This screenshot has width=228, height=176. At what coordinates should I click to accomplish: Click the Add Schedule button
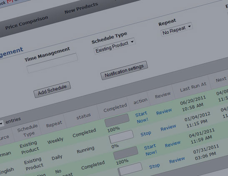point(52,90)
